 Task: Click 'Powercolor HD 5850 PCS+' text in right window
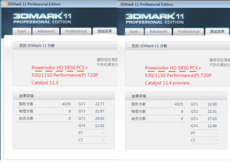173,68
